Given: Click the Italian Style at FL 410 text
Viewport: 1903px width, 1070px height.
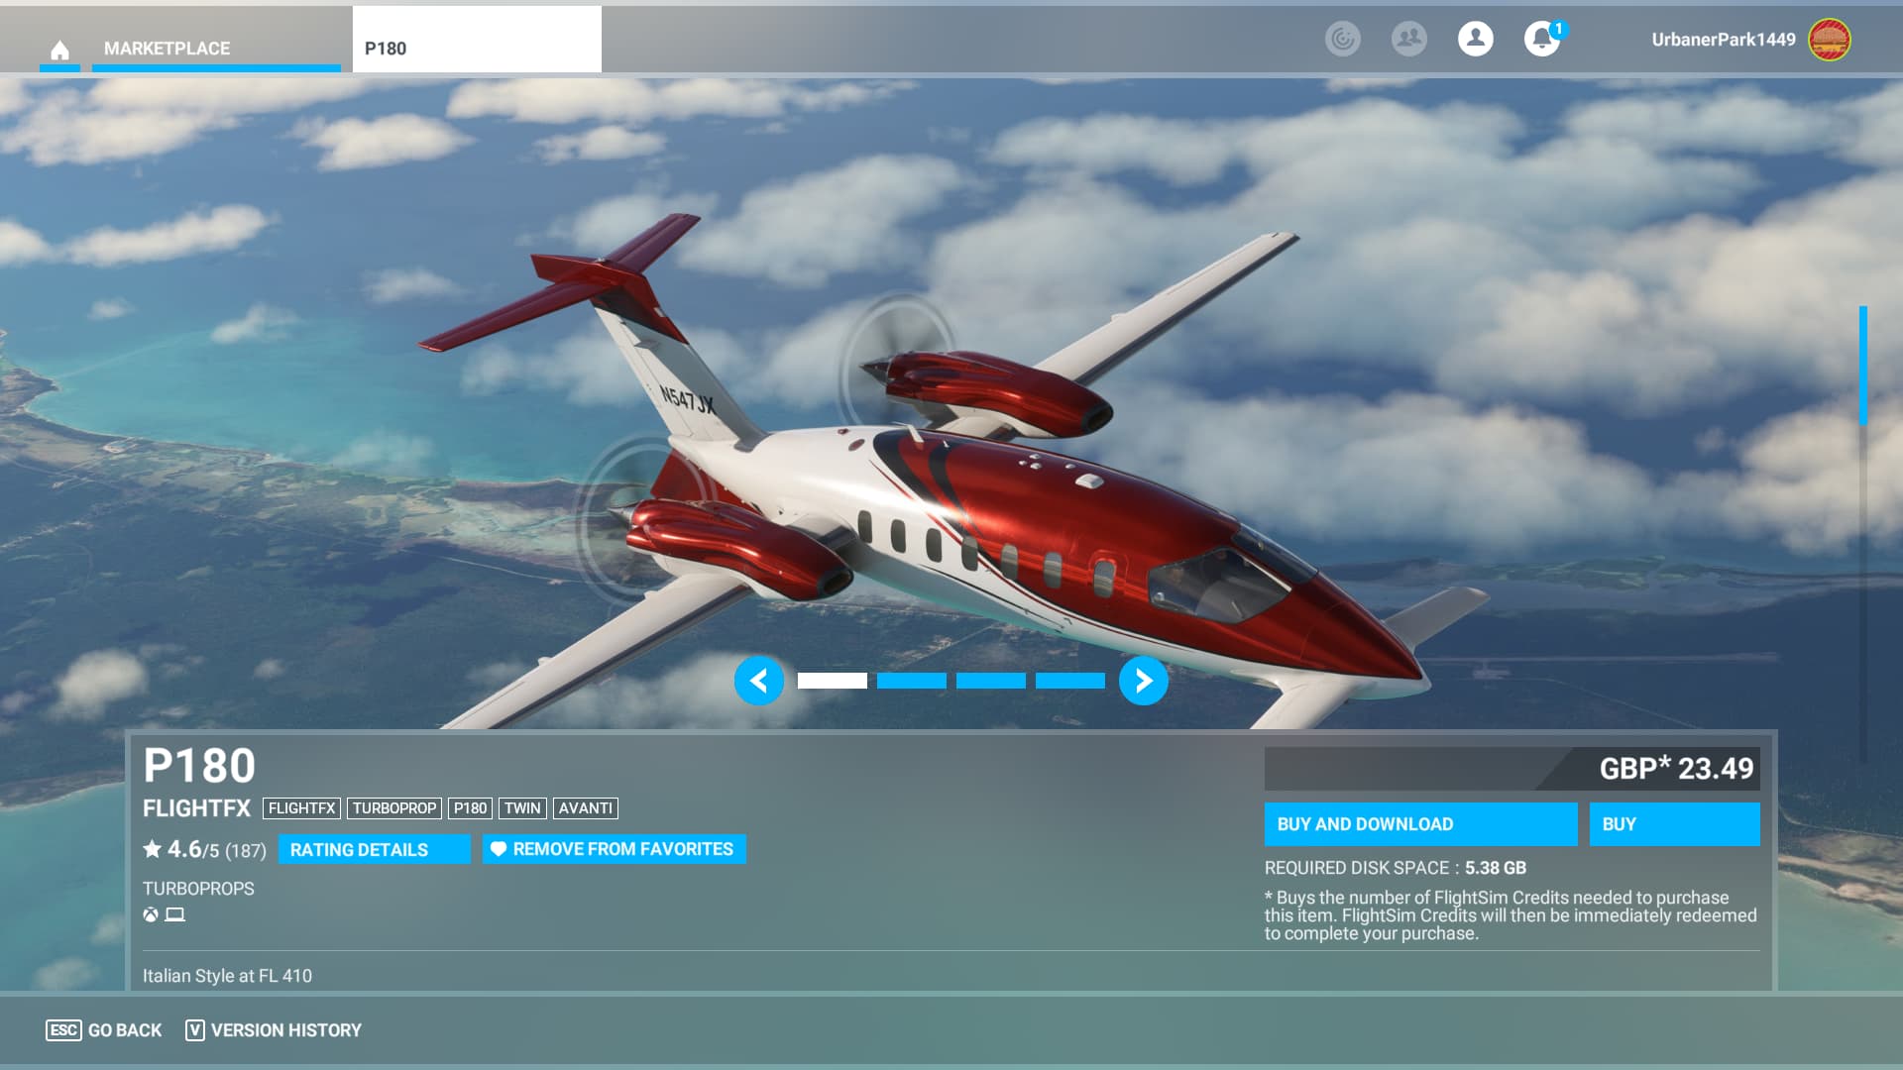Looking at the screenshot, I should click(227, 976).
